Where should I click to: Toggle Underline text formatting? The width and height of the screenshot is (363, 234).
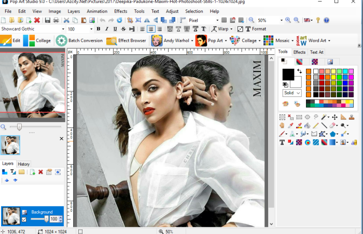[115, 29]
